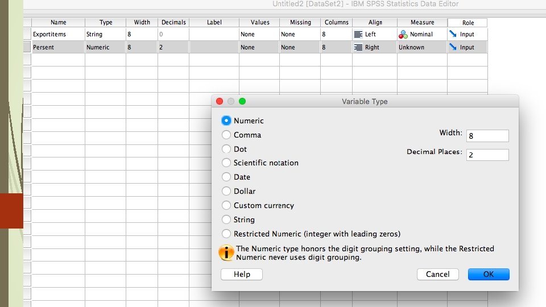Click the Right align icon in Persent row

coord(358,47)
